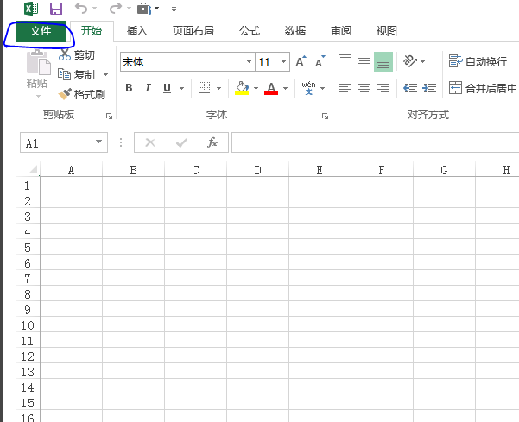This screenshot has width=519, height=422.
Task: Select column C header
Action: tap(196, 170)
